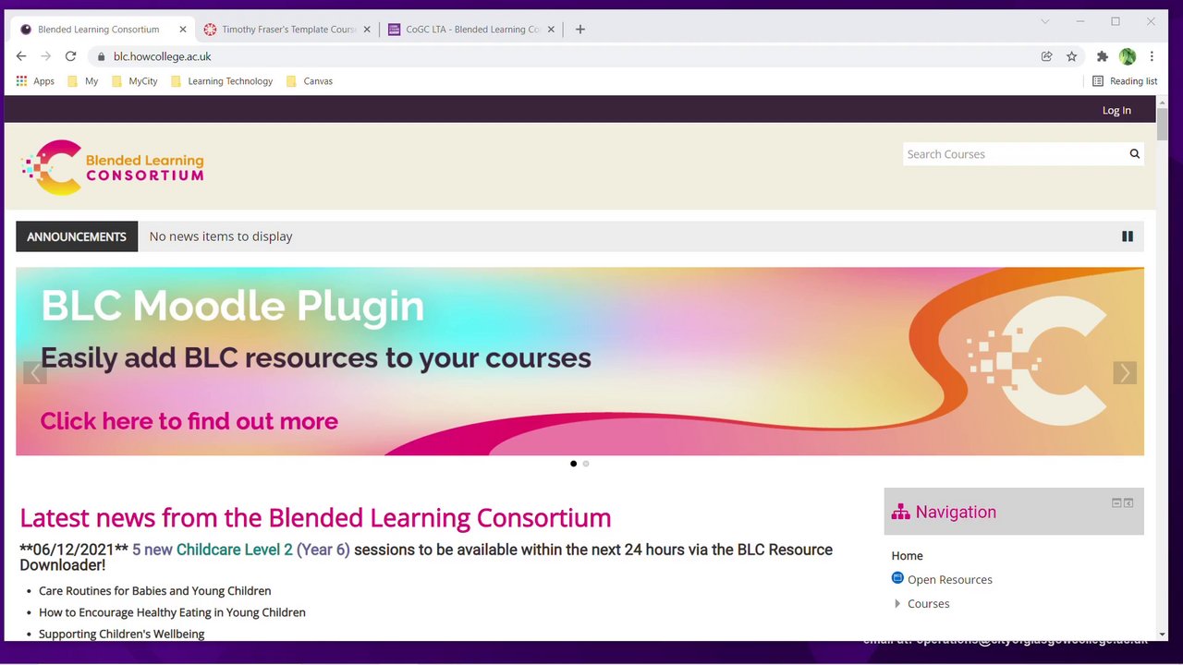Close the Blended Learning Consortium tab

coord(183,30)
